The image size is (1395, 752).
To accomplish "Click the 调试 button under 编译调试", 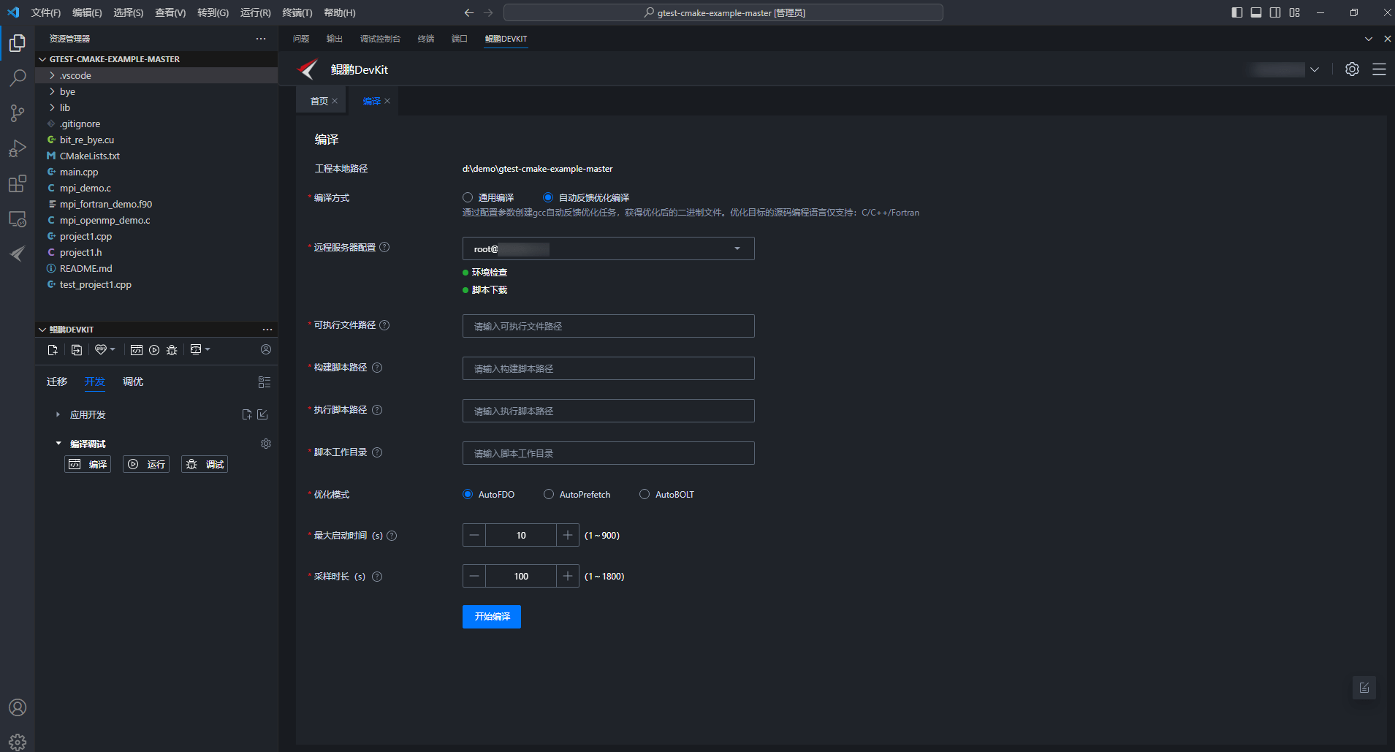I will coord(205,464).
